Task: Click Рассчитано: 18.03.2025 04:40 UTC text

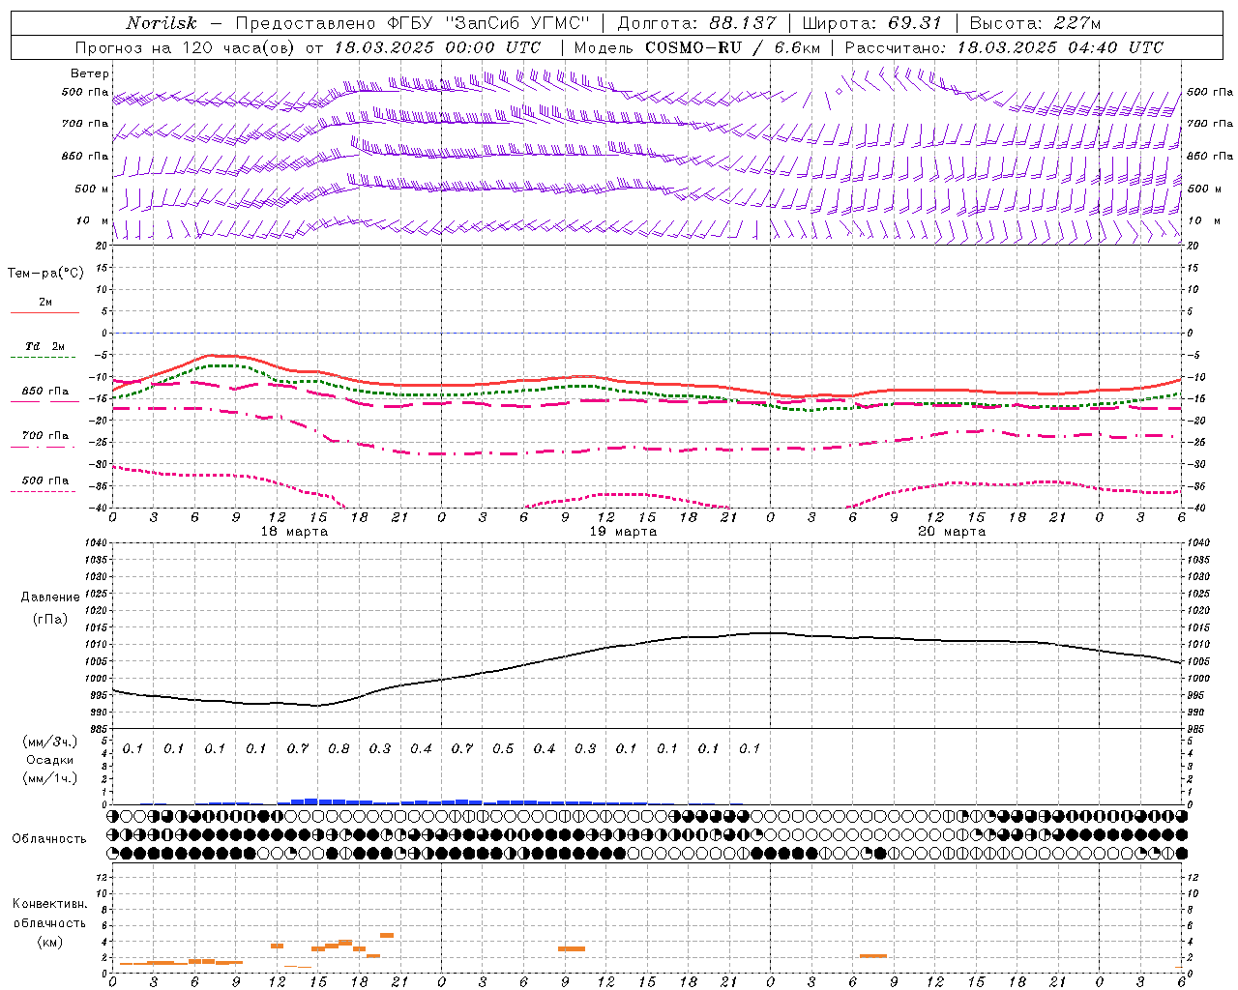Action: pos(1004,47)
